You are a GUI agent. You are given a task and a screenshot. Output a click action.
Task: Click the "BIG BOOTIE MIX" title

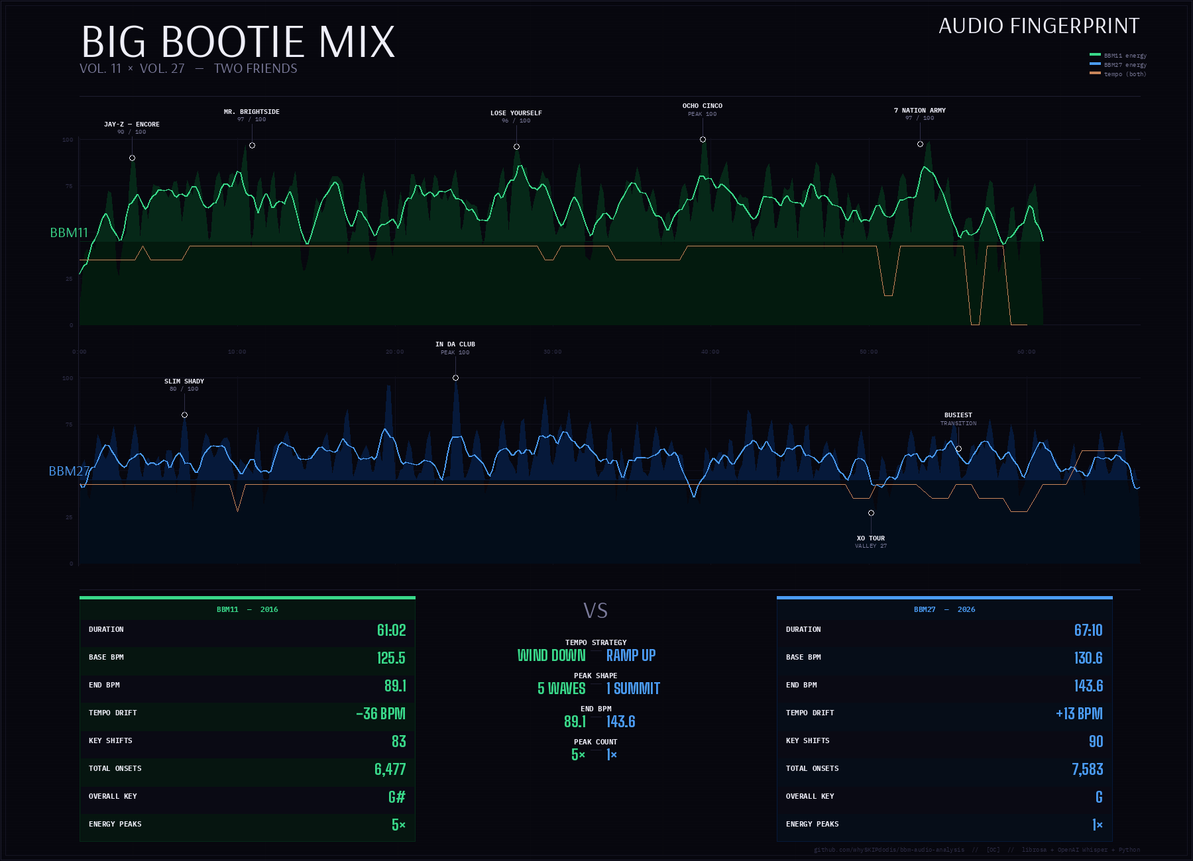(x=238, y=42)
